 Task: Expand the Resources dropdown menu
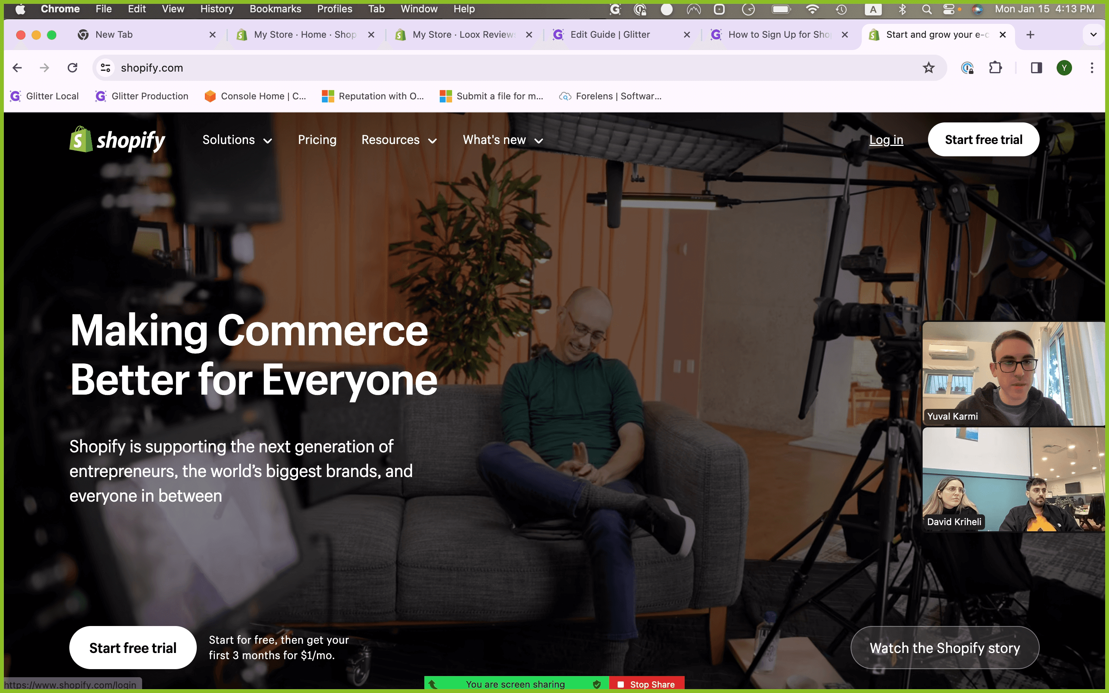[x=399, y=140]
